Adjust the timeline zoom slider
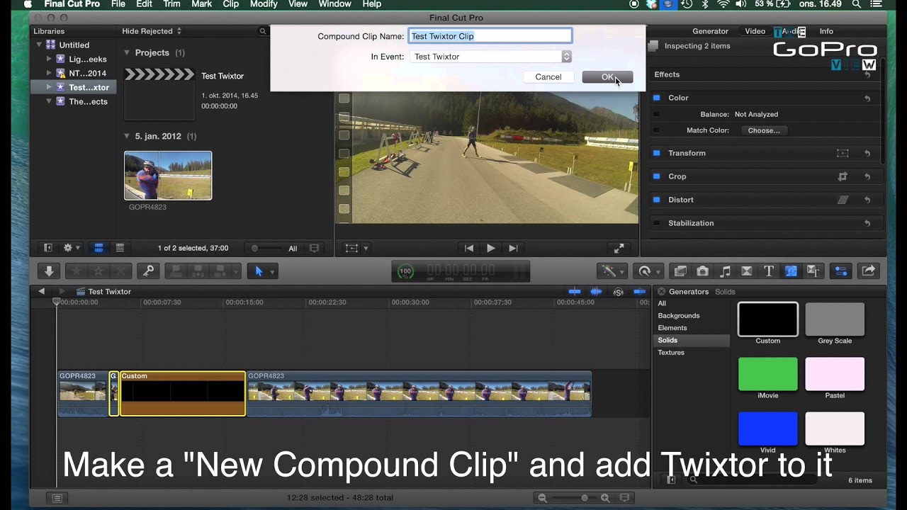Image resolution: width=907 pixels, height=510 pixels. click(575, 498)
